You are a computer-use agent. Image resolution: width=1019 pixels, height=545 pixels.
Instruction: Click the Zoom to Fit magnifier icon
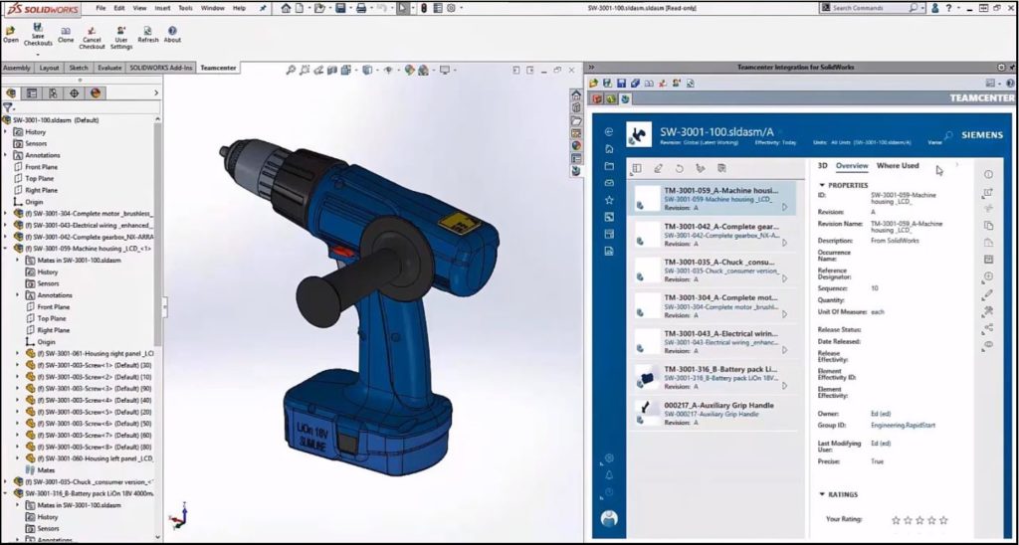pos(291,70)
